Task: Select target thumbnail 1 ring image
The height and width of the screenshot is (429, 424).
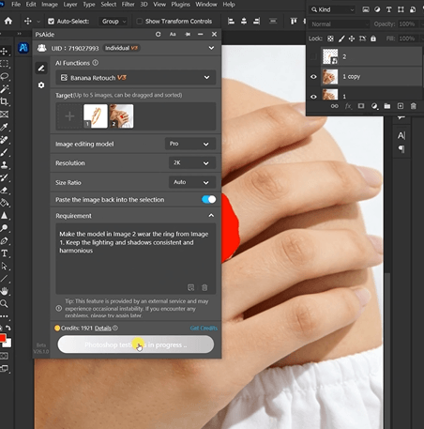Action: 96,116
